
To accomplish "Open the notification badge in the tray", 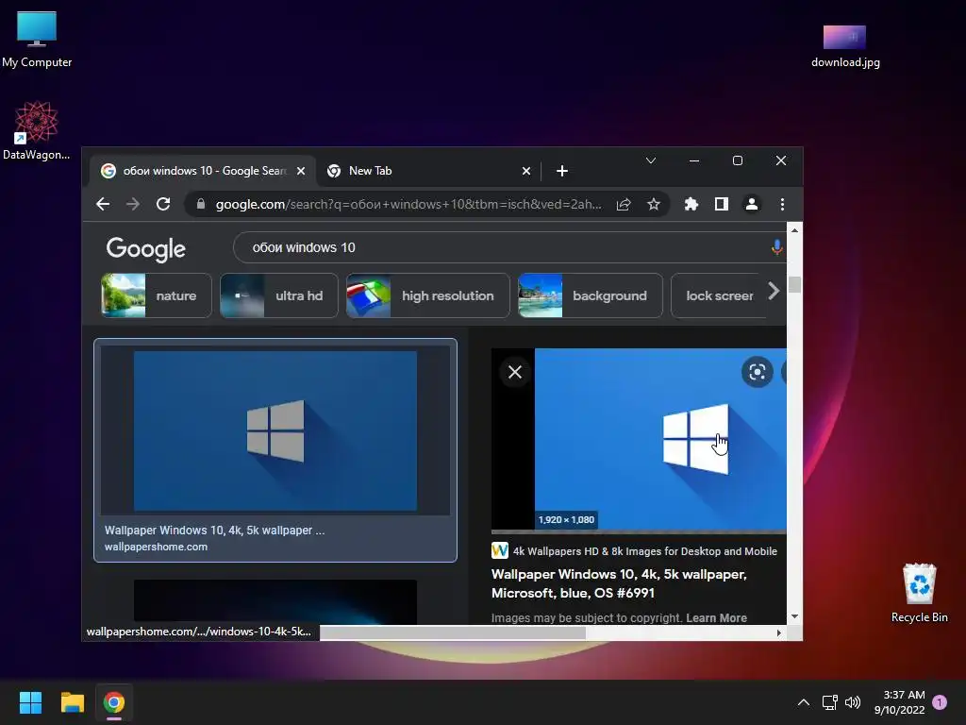I will point(940,702).
